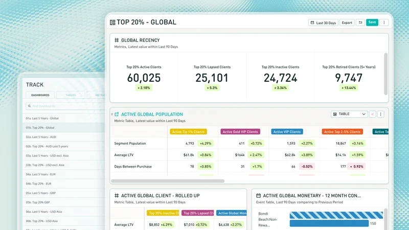Click the calendar icon beside ACTIVE GLOBAL MONETARY

(259, 196)
